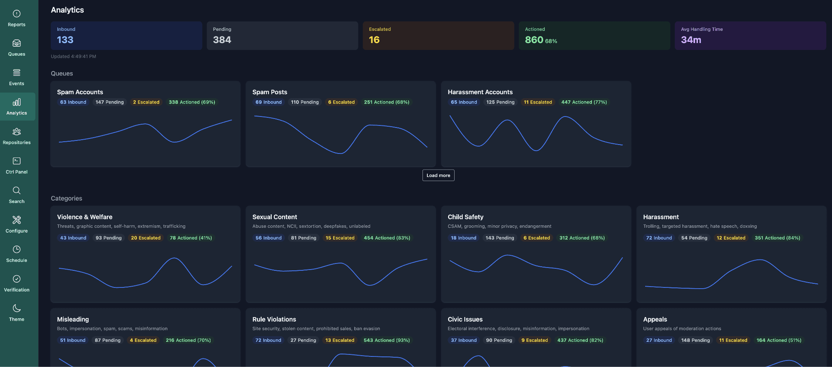This screenshot has height=367, width=832.
Task: Open the Appeals category title
Action: pos(655,320)
